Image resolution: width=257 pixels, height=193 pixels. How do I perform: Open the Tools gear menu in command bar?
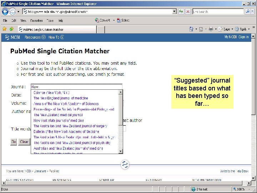242,29
